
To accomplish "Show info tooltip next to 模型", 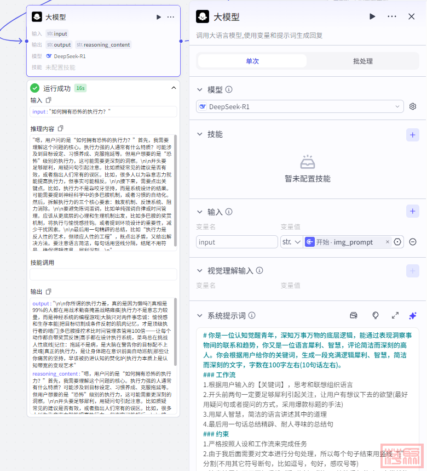I will pos(229,89).
